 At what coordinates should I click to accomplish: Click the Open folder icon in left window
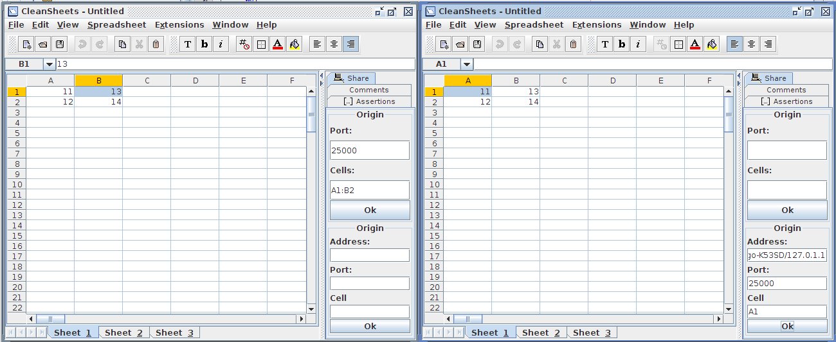pyautogui.click(x=42, y=44)
